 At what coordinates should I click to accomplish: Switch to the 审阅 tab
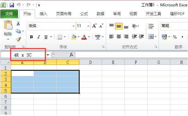(117, 14)
